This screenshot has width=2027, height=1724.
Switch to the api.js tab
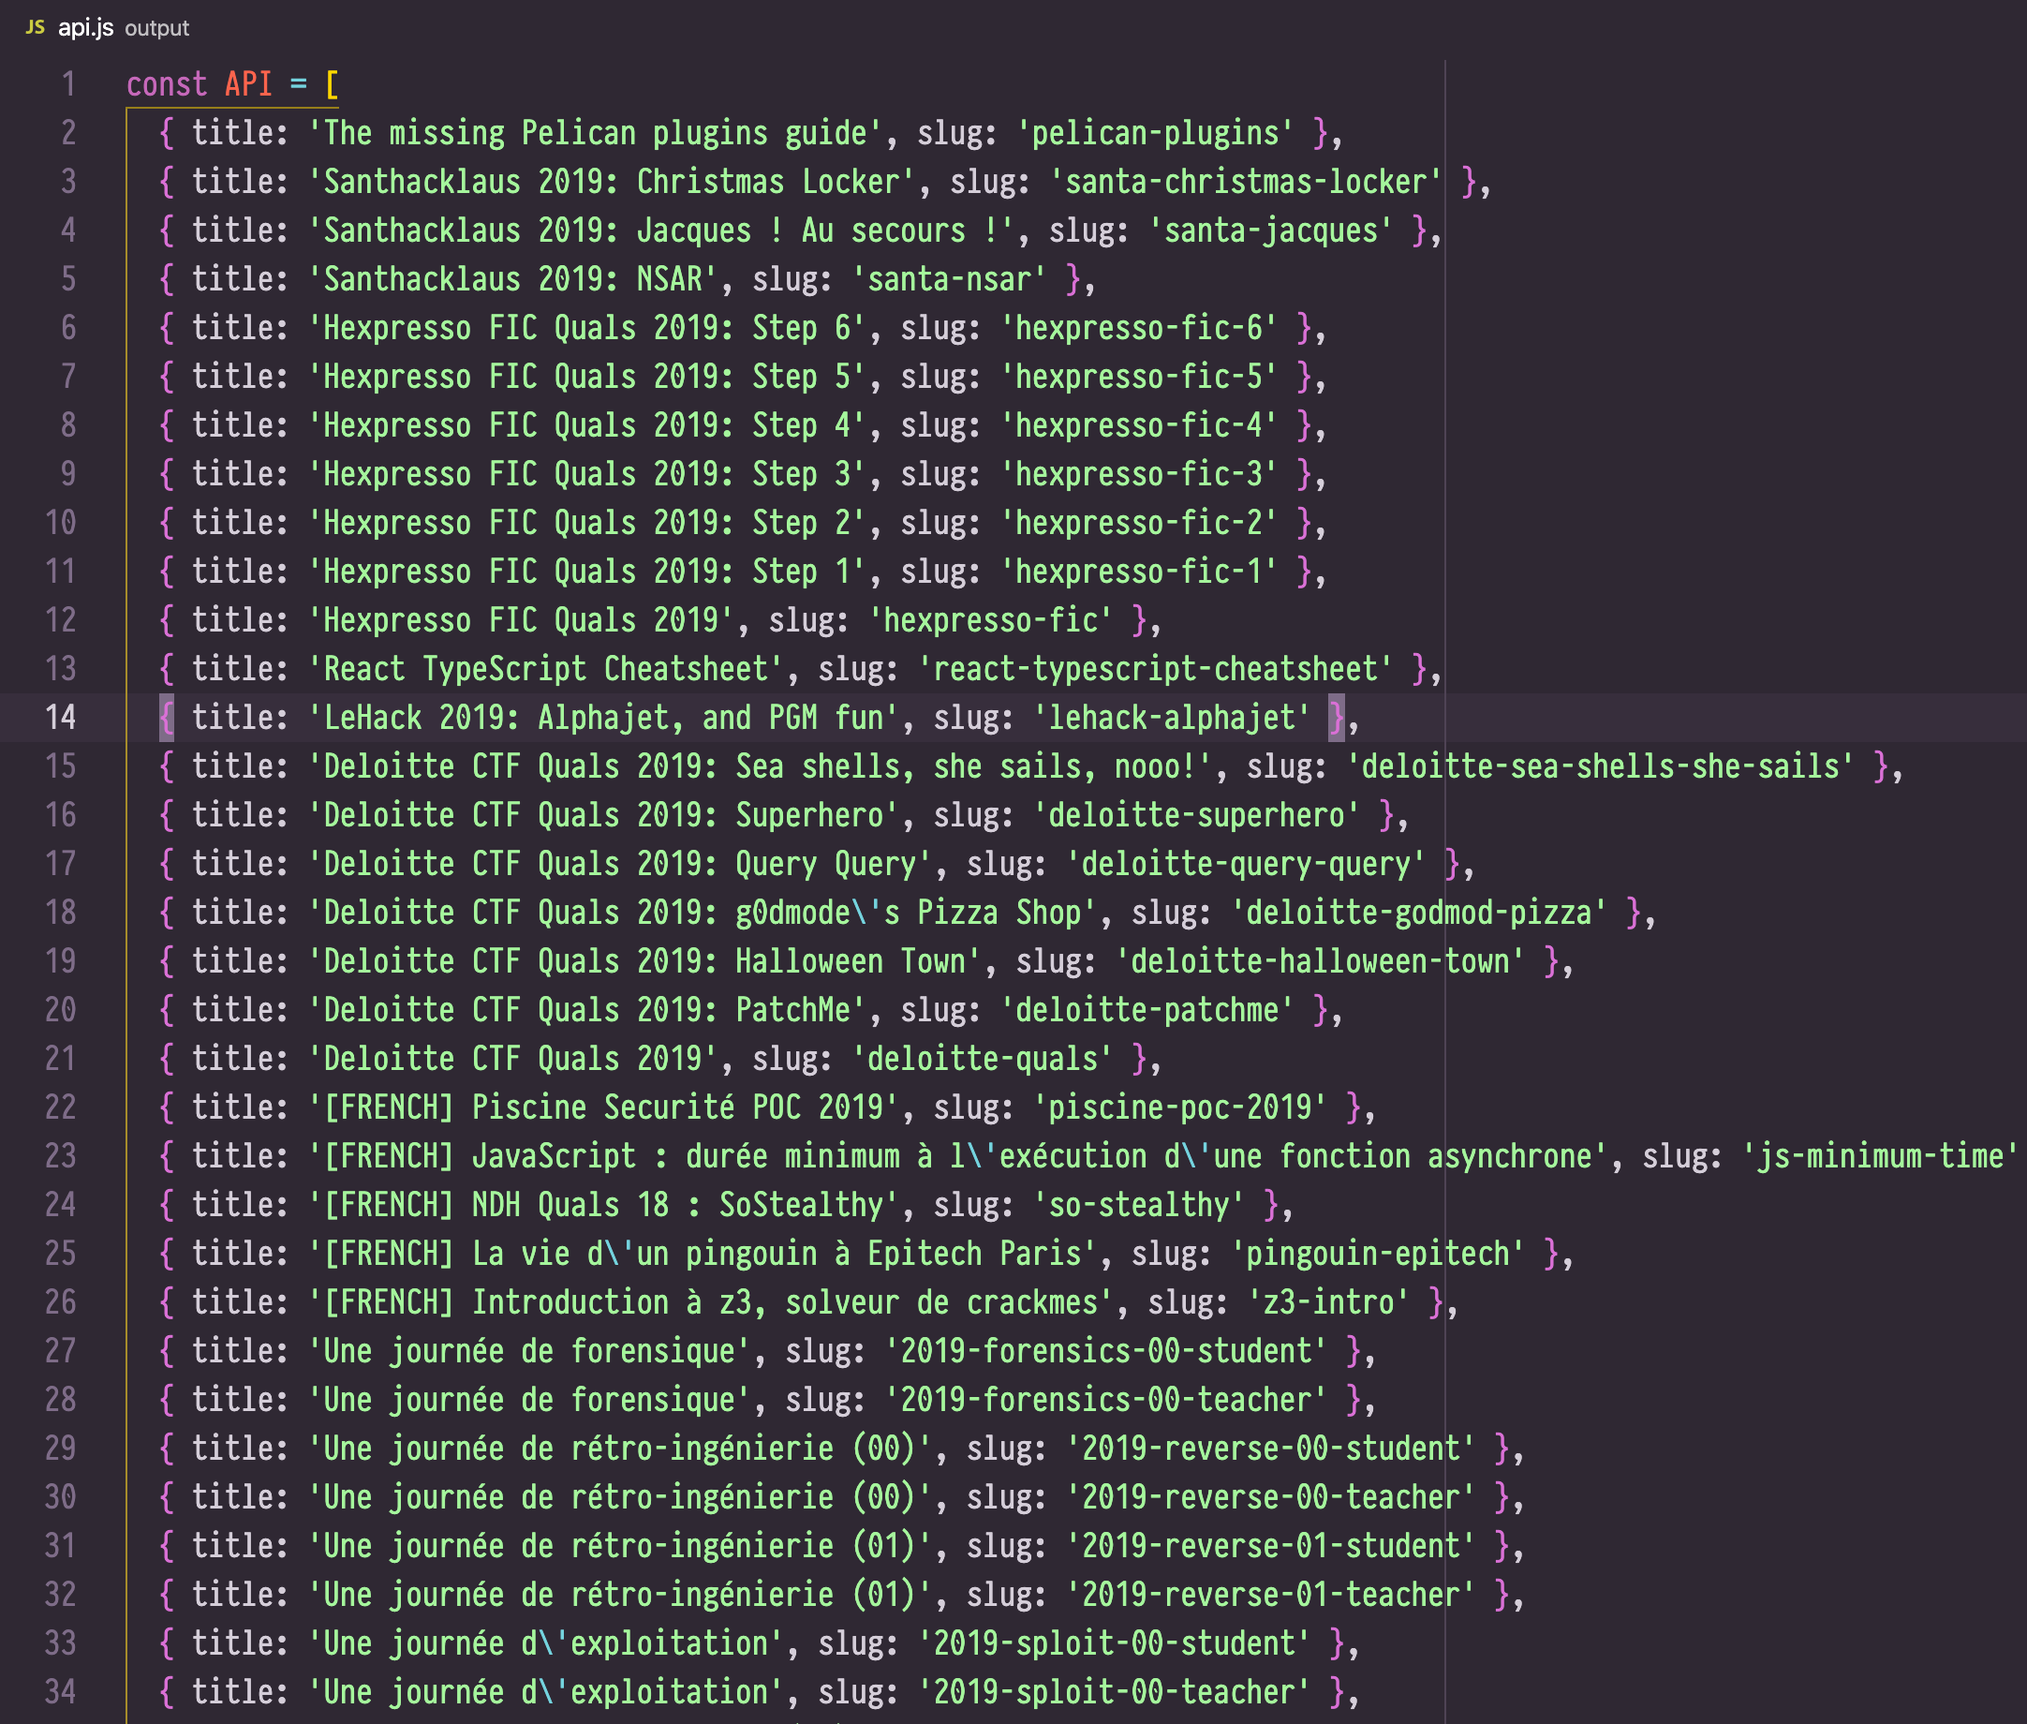86,28
